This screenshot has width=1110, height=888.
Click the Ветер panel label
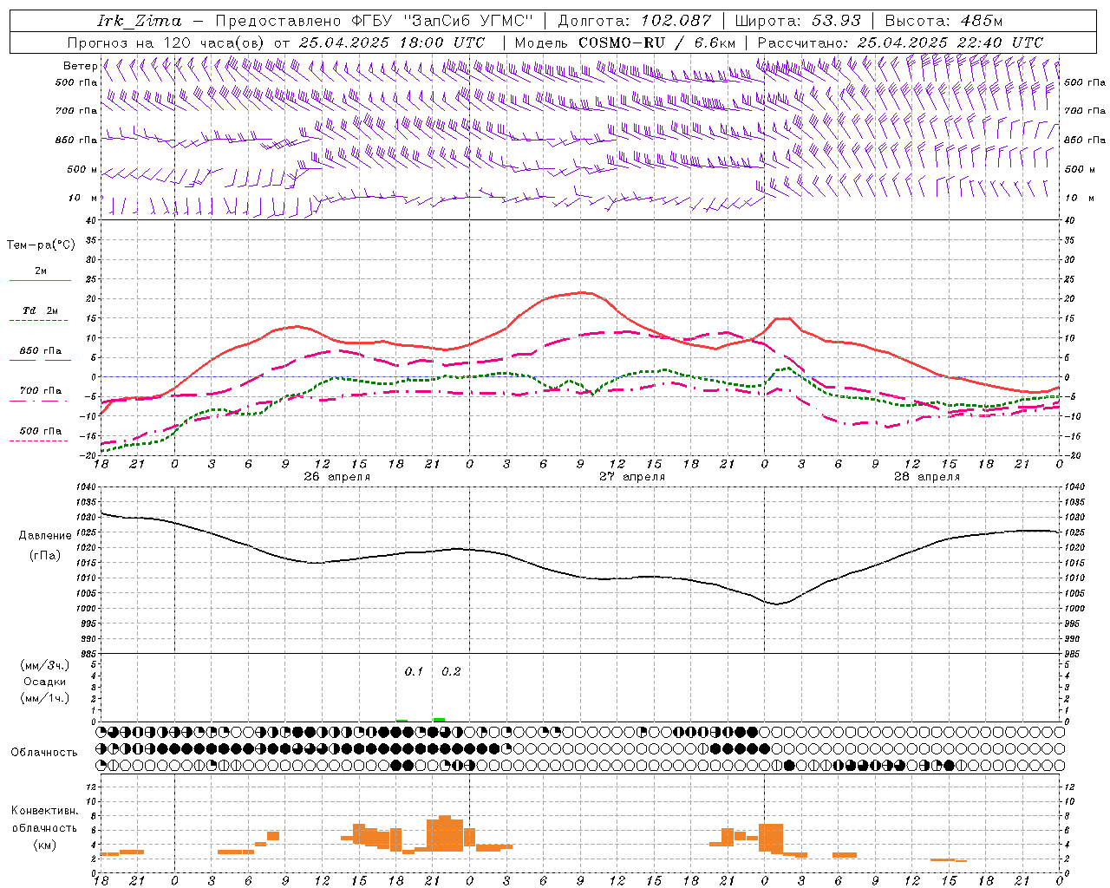click(80, 66)
